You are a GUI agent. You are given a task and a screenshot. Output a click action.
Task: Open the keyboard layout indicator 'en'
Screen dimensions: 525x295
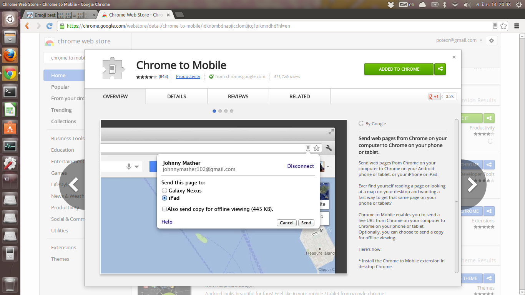point(407,5)
